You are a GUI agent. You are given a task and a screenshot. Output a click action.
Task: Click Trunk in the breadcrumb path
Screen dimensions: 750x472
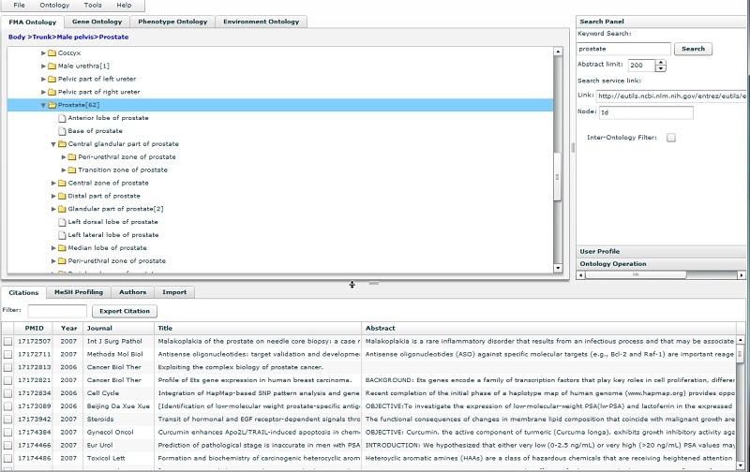click(41, 37)
